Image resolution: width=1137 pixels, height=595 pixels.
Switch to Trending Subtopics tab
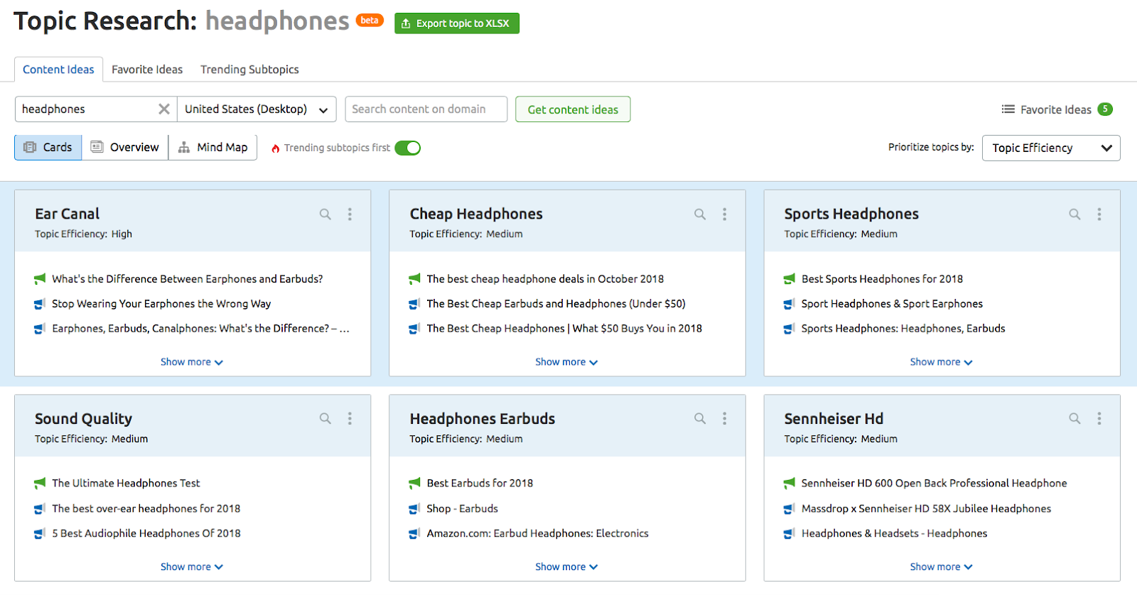(x=249, y=70)
